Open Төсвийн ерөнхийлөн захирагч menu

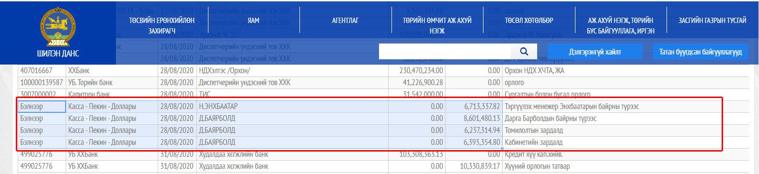[x=161, y=25]
